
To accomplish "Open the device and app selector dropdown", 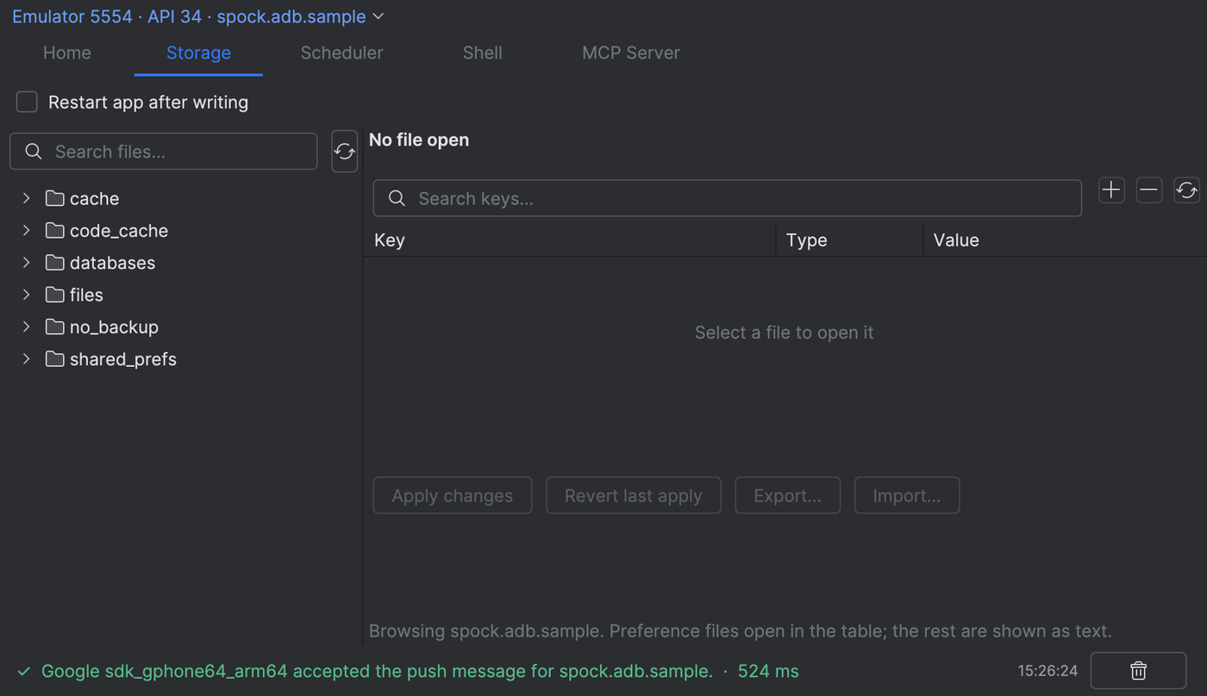I will point(197,16).
